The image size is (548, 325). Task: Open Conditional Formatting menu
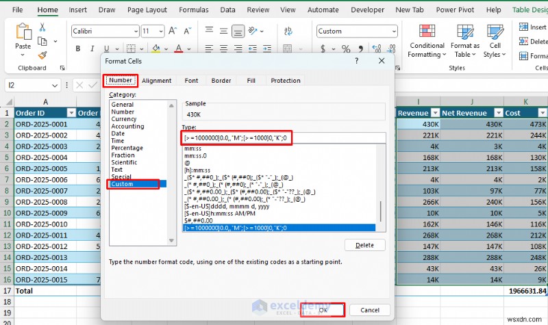click(427, 40)
